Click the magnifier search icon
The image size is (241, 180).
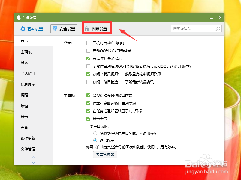[x=218, y=29]
